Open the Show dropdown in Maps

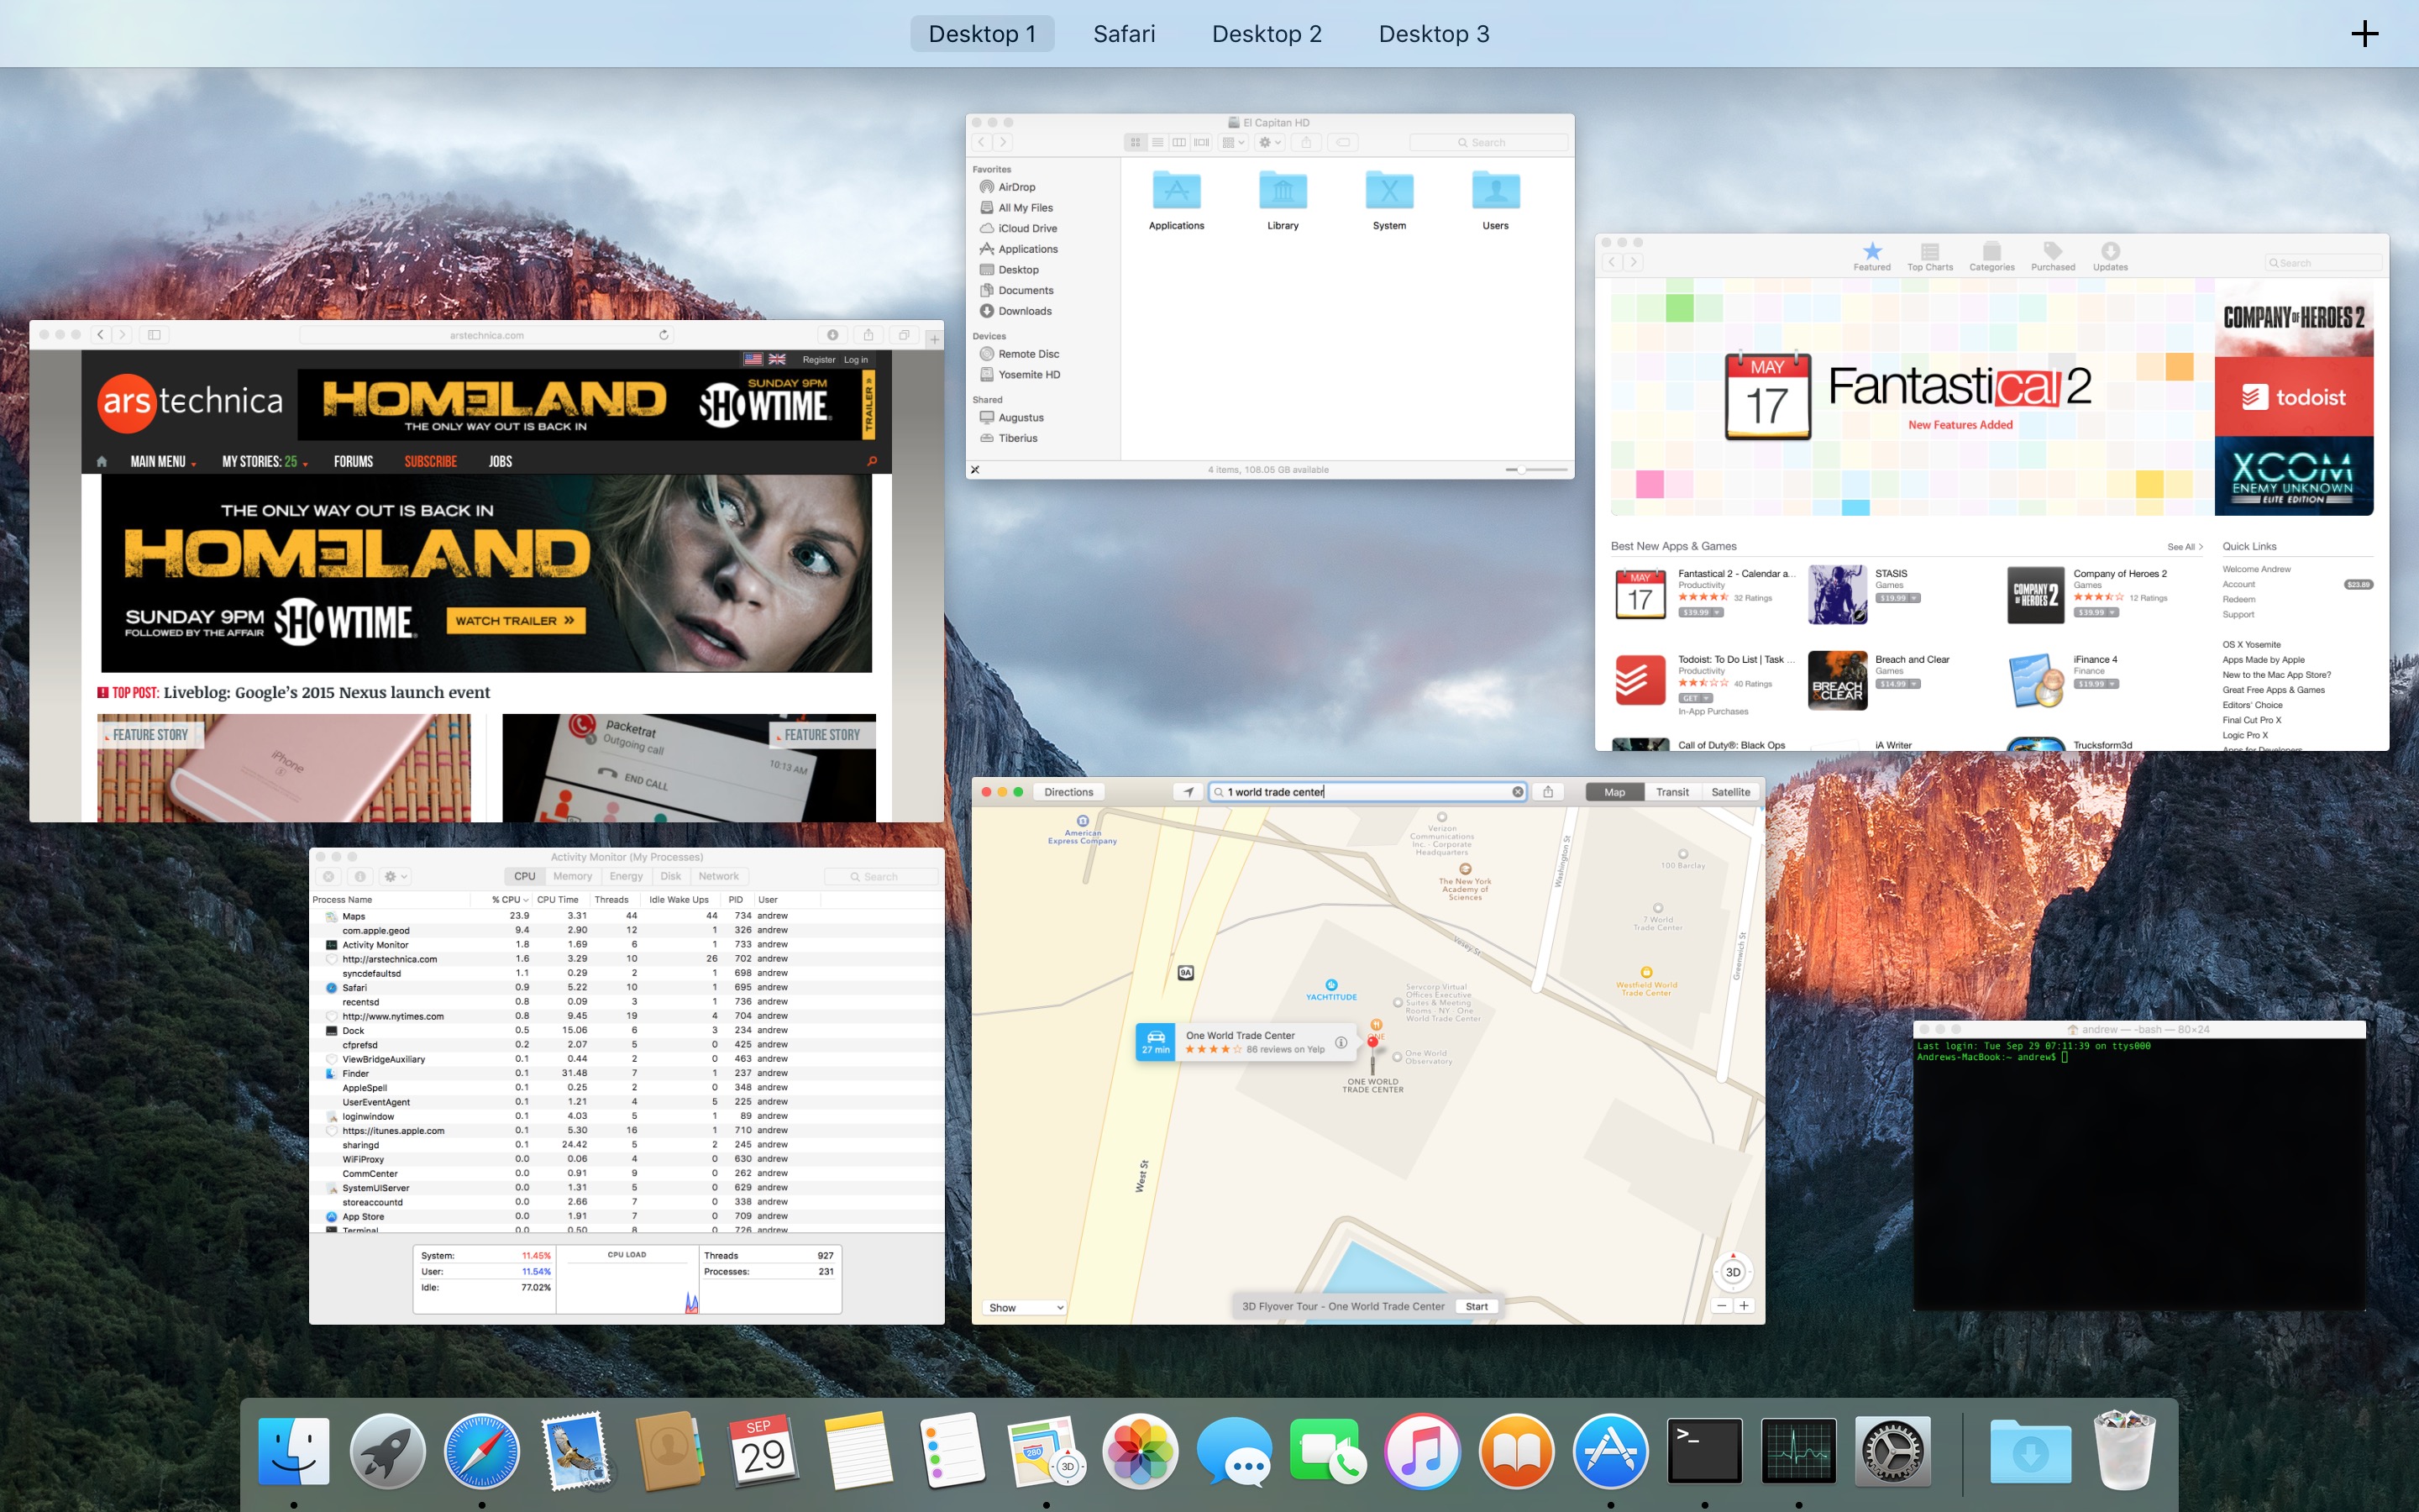tap(1026, 1307)
